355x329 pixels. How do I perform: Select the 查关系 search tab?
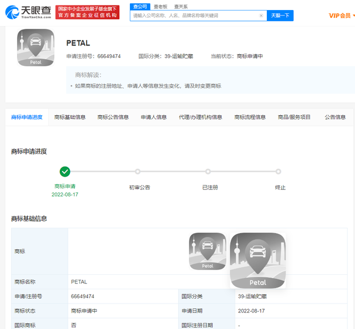point(181,7)
